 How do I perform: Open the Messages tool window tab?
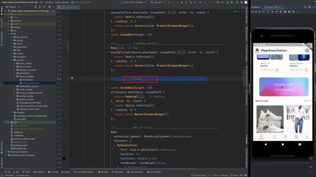tap(118, 172)
